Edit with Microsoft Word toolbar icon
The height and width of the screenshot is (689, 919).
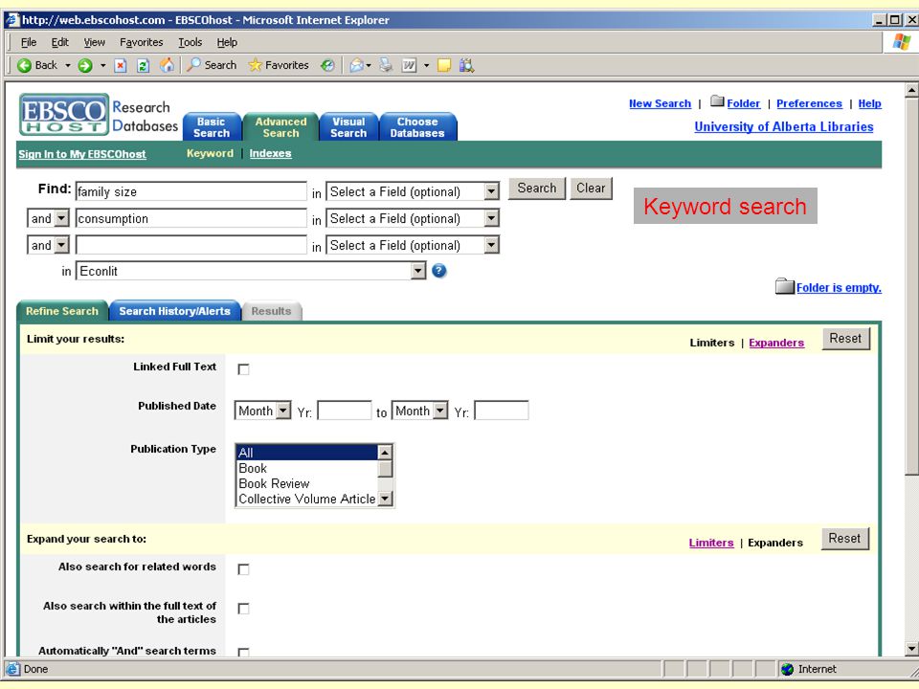(x=409, y=66)
